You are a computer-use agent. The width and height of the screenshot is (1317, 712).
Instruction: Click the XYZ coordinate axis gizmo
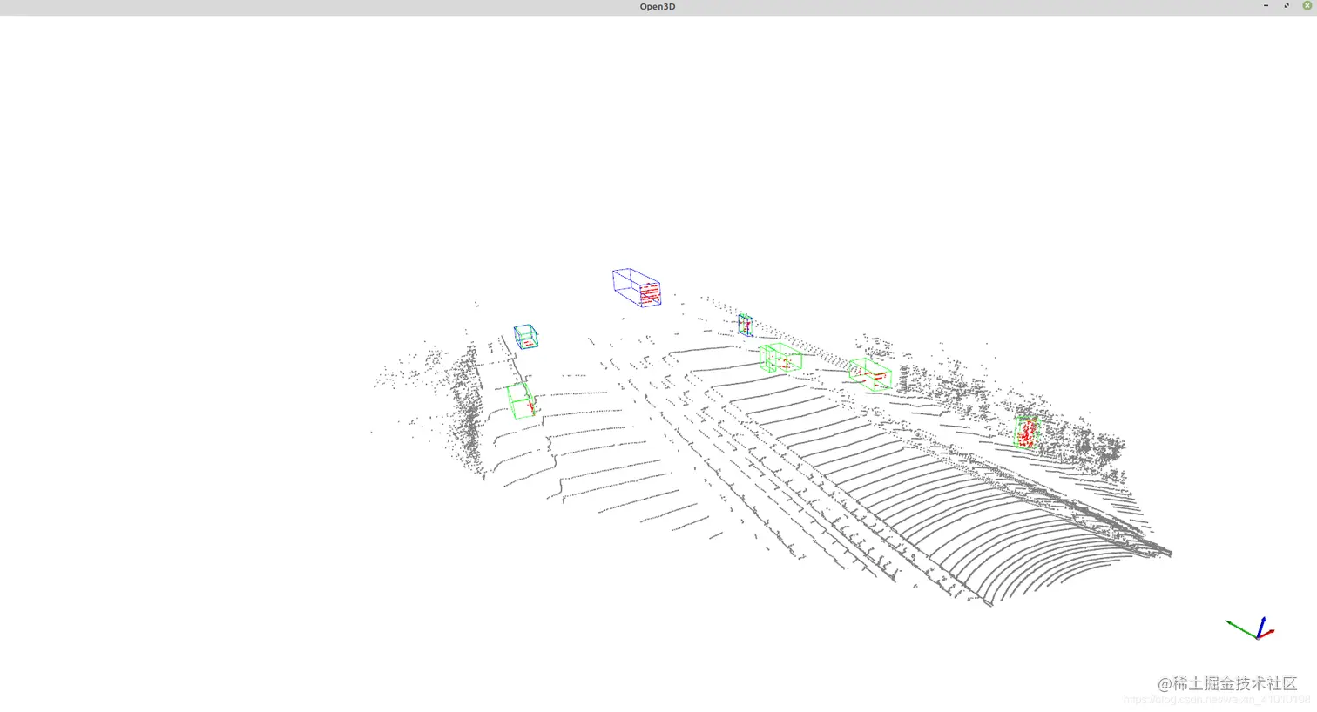tap(1251, 628)
